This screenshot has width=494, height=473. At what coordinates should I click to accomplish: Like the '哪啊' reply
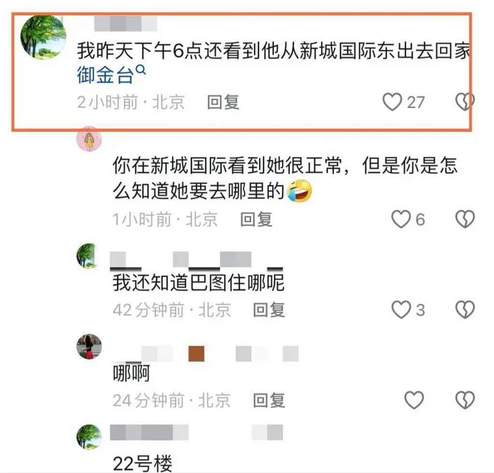tap(414, 400)
